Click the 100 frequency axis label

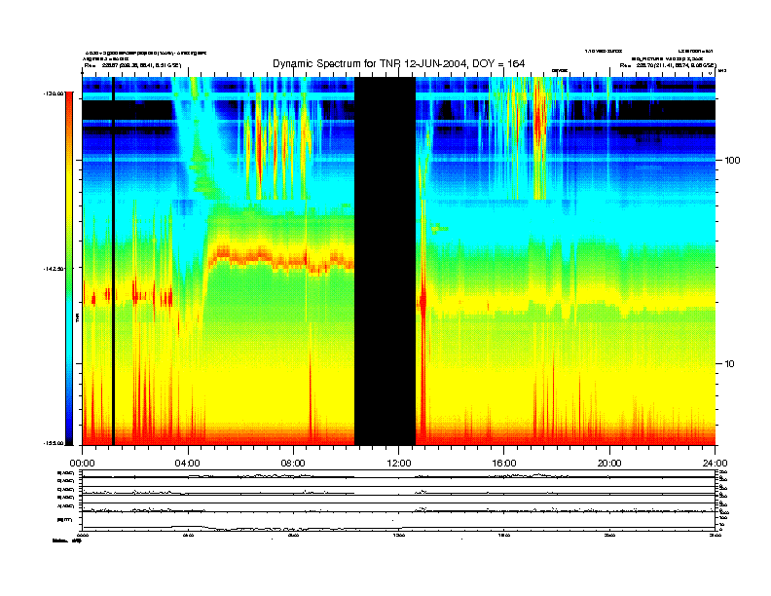click(x=732, y=161)
